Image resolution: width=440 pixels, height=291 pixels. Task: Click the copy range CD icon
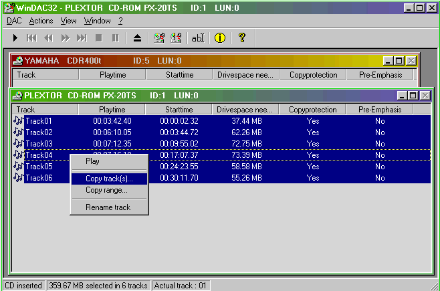click(x=176, y=38)
